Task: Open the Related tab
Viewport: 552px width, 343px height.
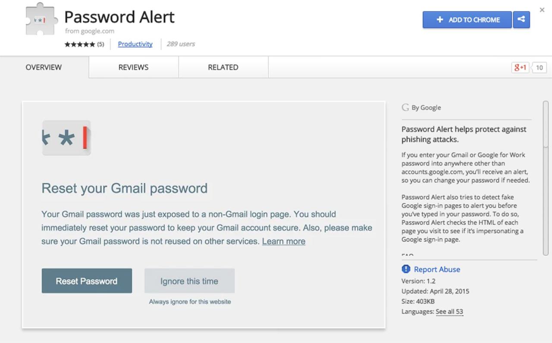Action: tap(223, 67)
